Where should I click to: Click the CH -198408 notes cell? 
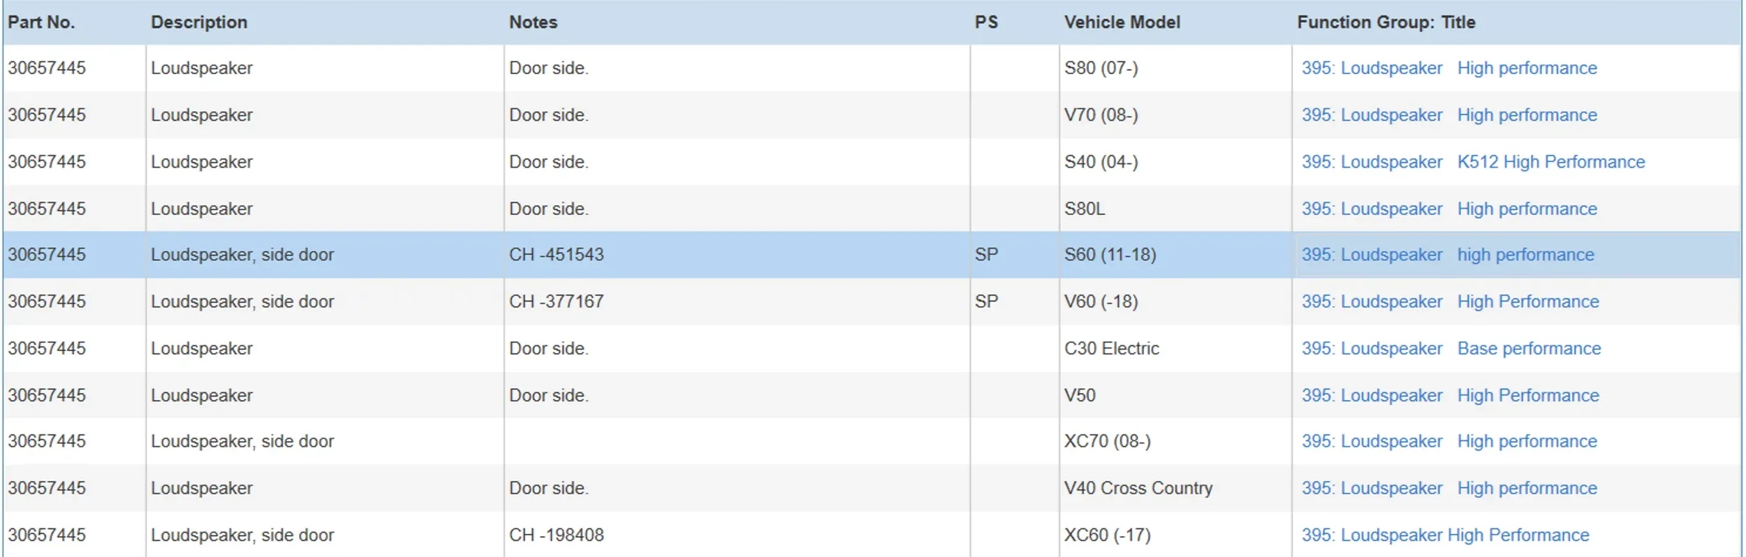point(556,535)
